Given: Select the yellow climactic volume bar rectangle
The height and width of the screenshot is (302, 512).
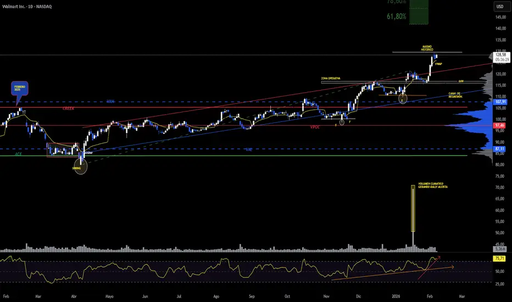Looking at the screenshot, I should pyautogui.click(x=413, y=209).
